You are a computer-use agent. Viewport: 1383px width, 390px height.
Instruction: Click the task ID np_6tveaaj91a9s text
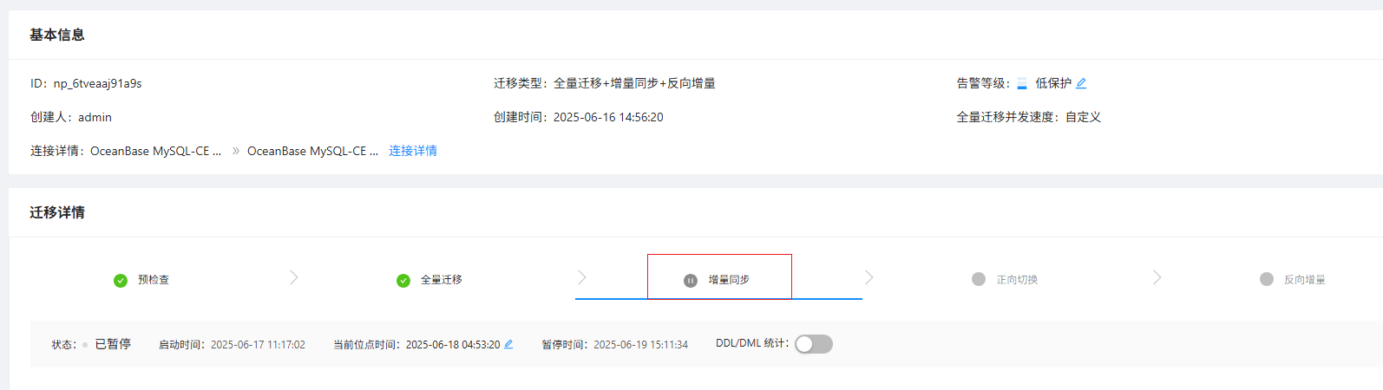(x=97, y=83)
